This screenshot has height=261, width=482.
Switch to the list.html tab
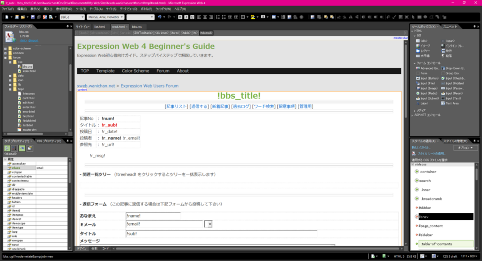[x=99, y=27]
